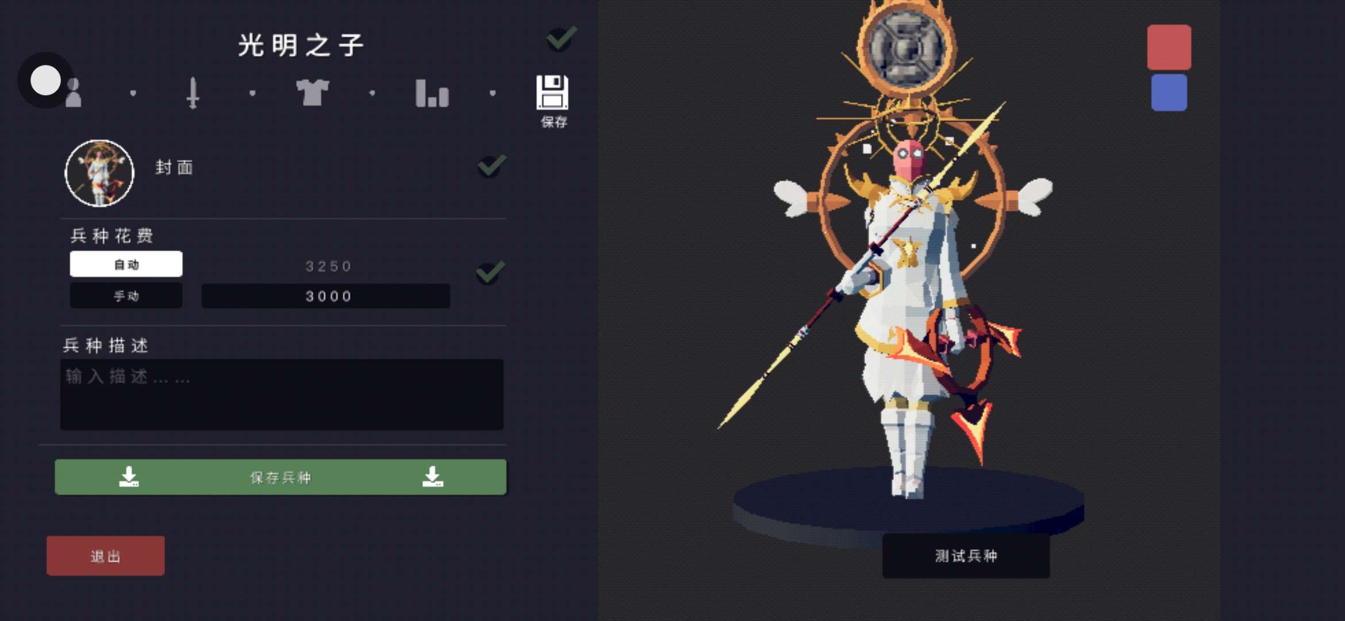The height and width of the screenshot is (621, 1345).
Task: Click the round 封面 cover thumbnail
Action: (x=99, y=173)
